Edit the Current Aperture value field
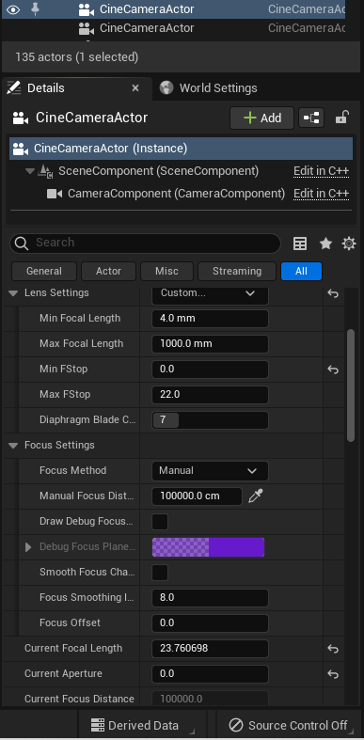 coord(210,674)
